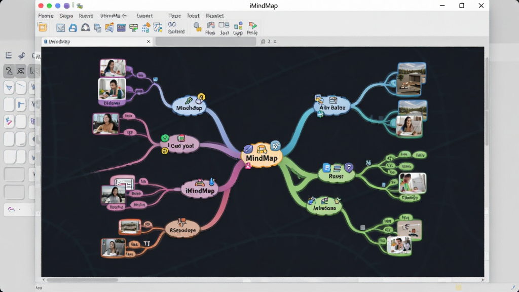Open the 'Foane' menu
The image size is (519, 292).
[46, 16]
